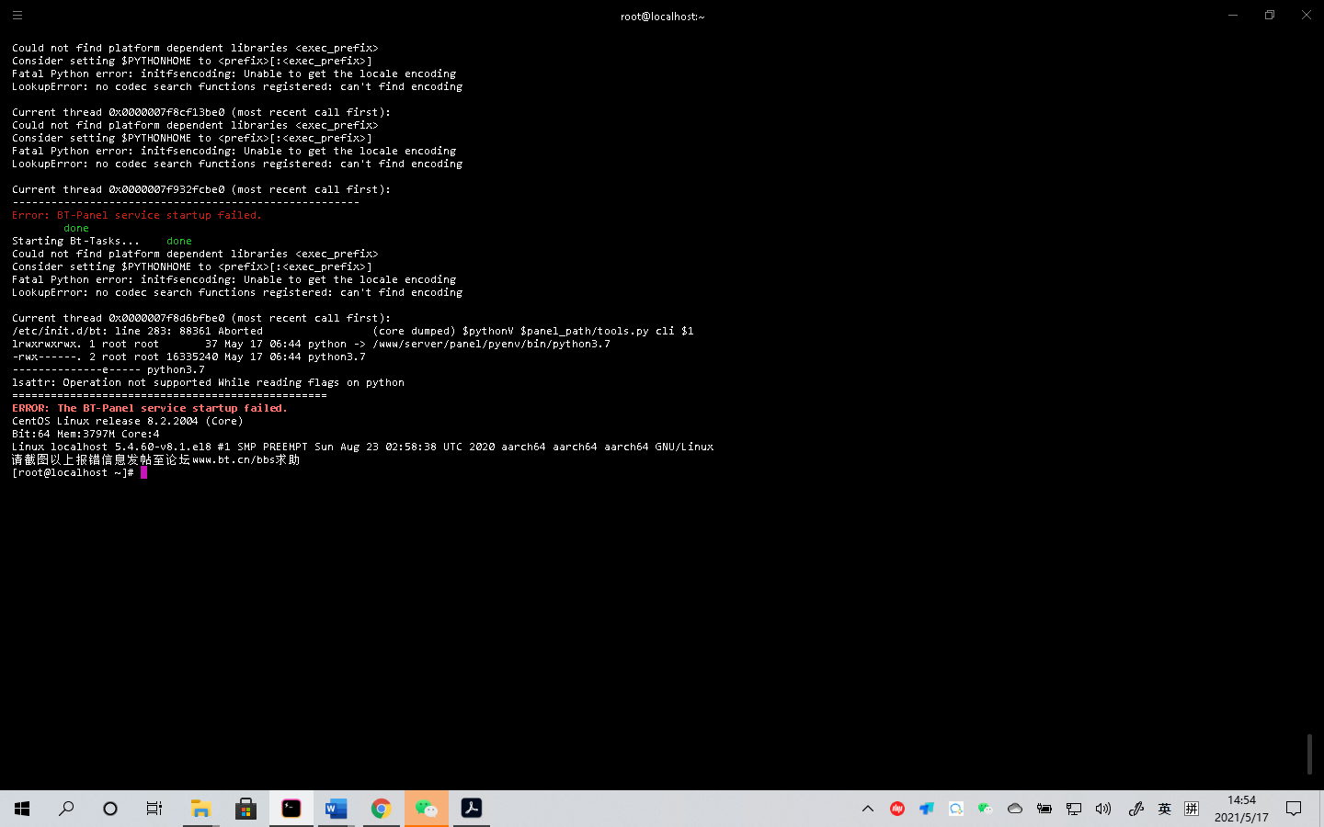Open Cortana from the taskbar
1324x827 pixels.
click(110, 809)
